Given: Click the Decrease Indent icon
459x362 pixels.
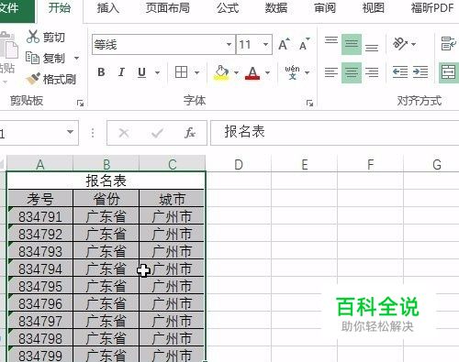Looking at the screenshot, I should pyautogui.click(x=400, y=72).
